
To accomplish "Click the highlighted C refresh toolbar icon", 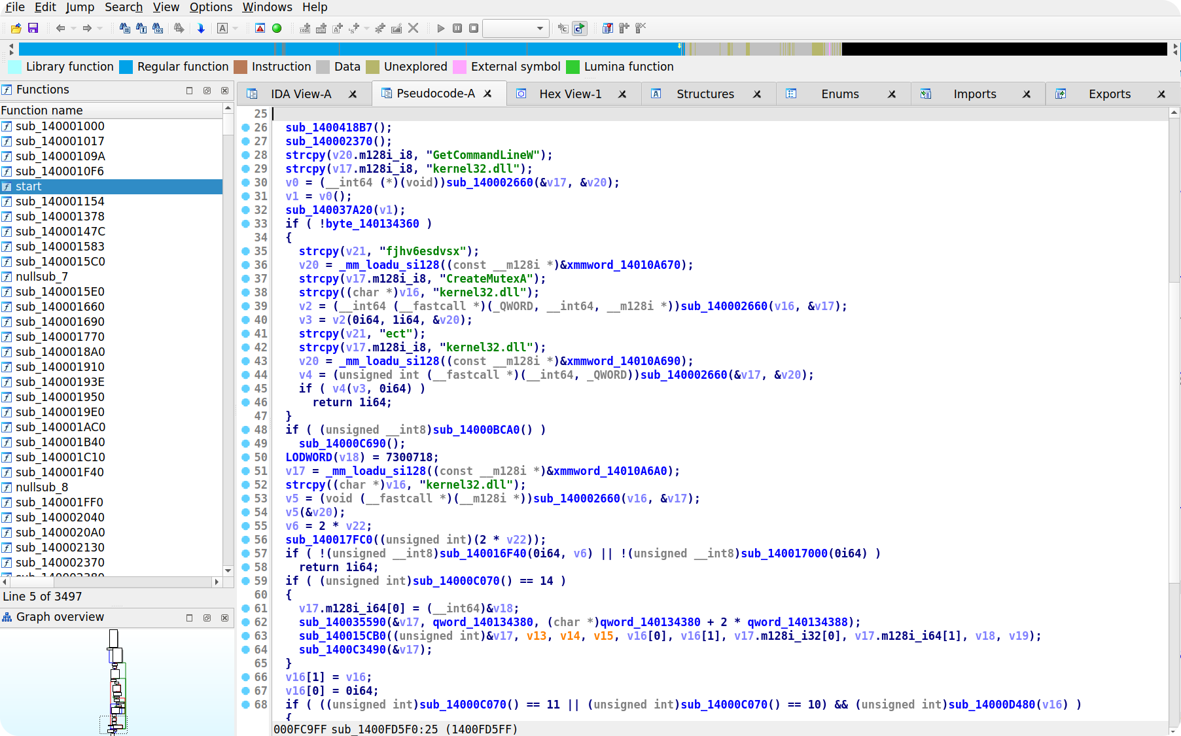I will coord(580,28).
